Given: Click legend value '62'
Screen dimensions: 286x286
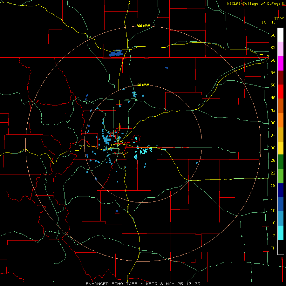Looking at the screenshot, I should (x=273, y=48).
